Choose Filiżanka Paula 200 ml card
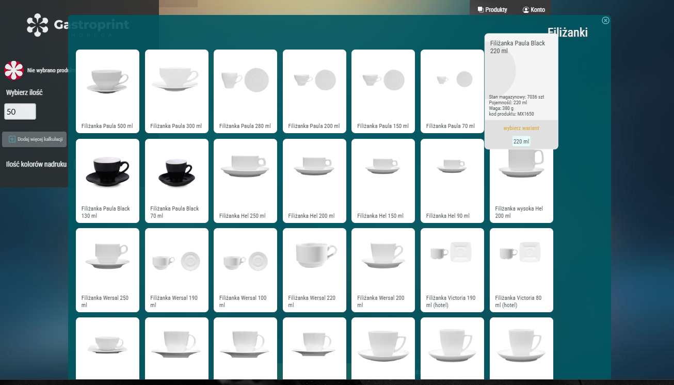This screenshot has height=385, width=674. click(x=314, y=91)
